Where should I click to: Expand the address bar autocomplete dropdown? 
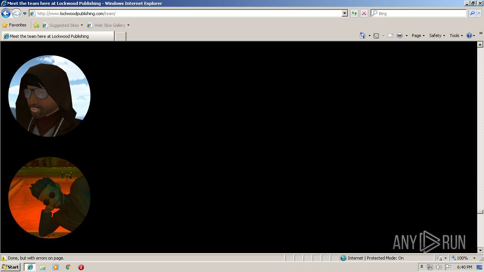coord(345,14)
